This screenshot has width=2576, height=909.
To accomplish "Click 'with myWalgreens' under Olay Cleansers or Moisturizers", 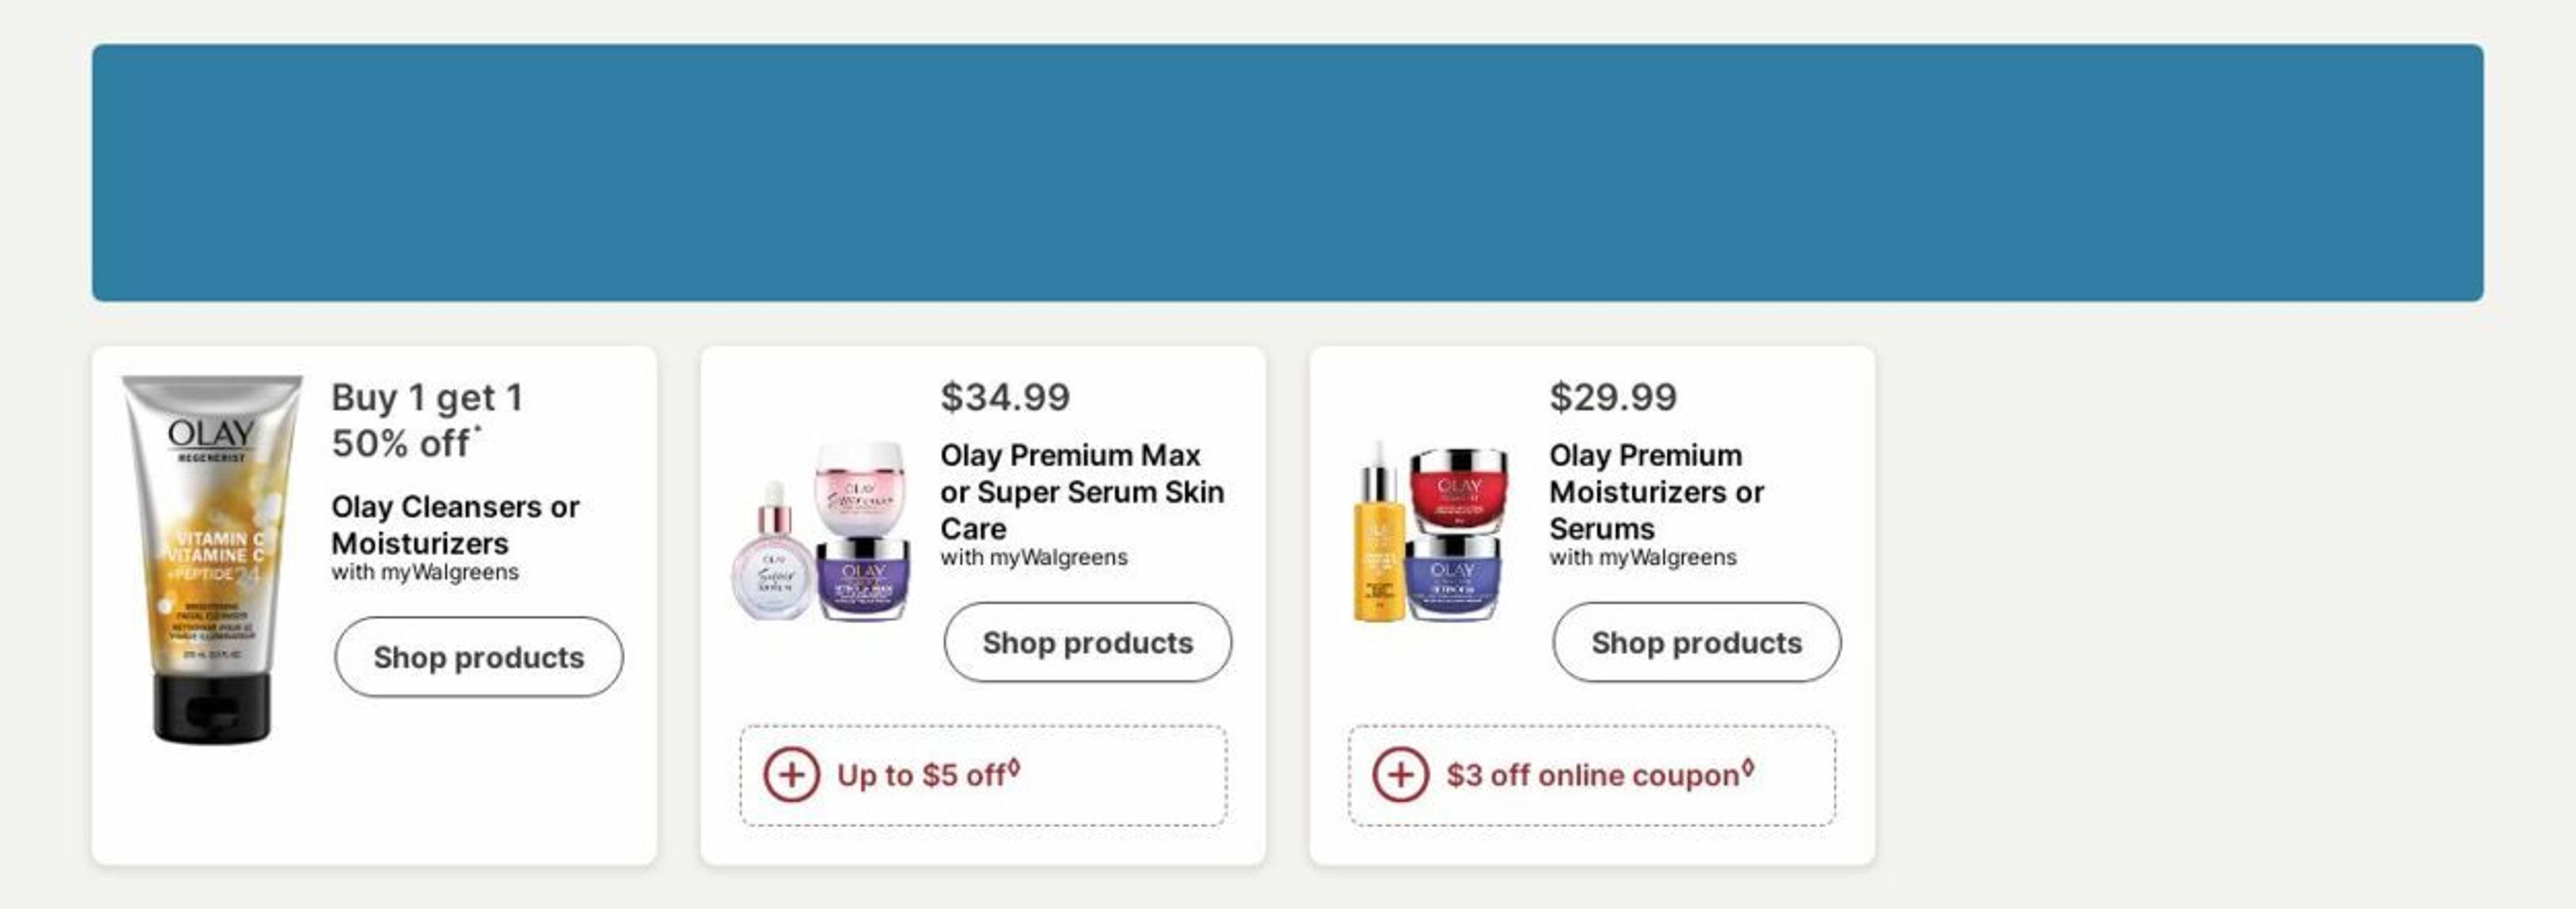I will [425, 573].
